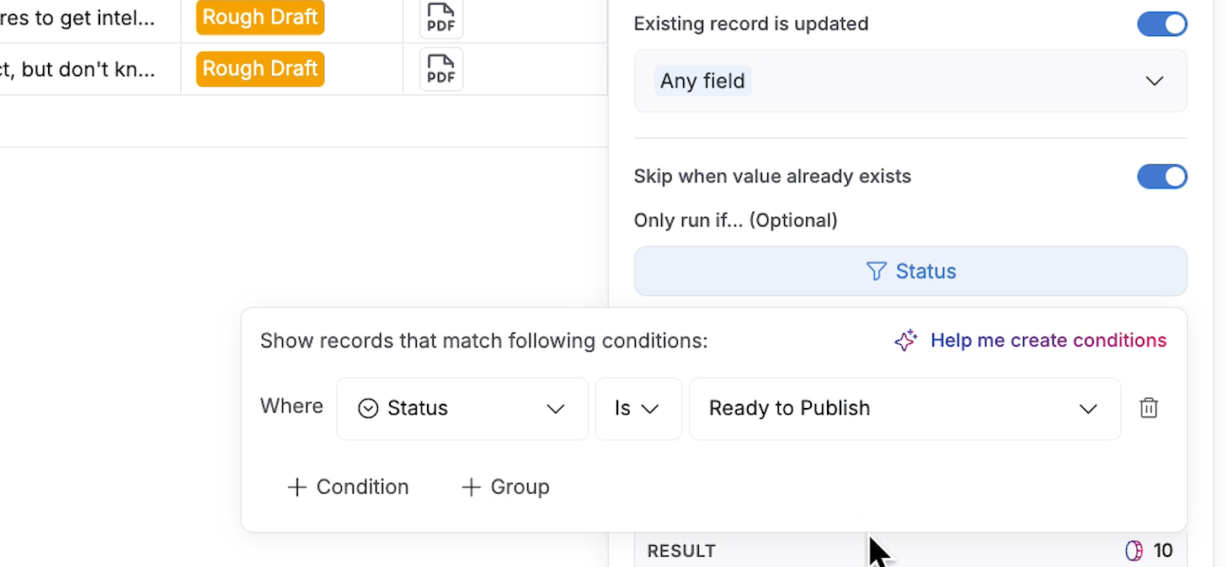The width and height of the screenshot is (1227, 567).
Task: Open the Status filter under Only run if
Action: pos(910,271)
